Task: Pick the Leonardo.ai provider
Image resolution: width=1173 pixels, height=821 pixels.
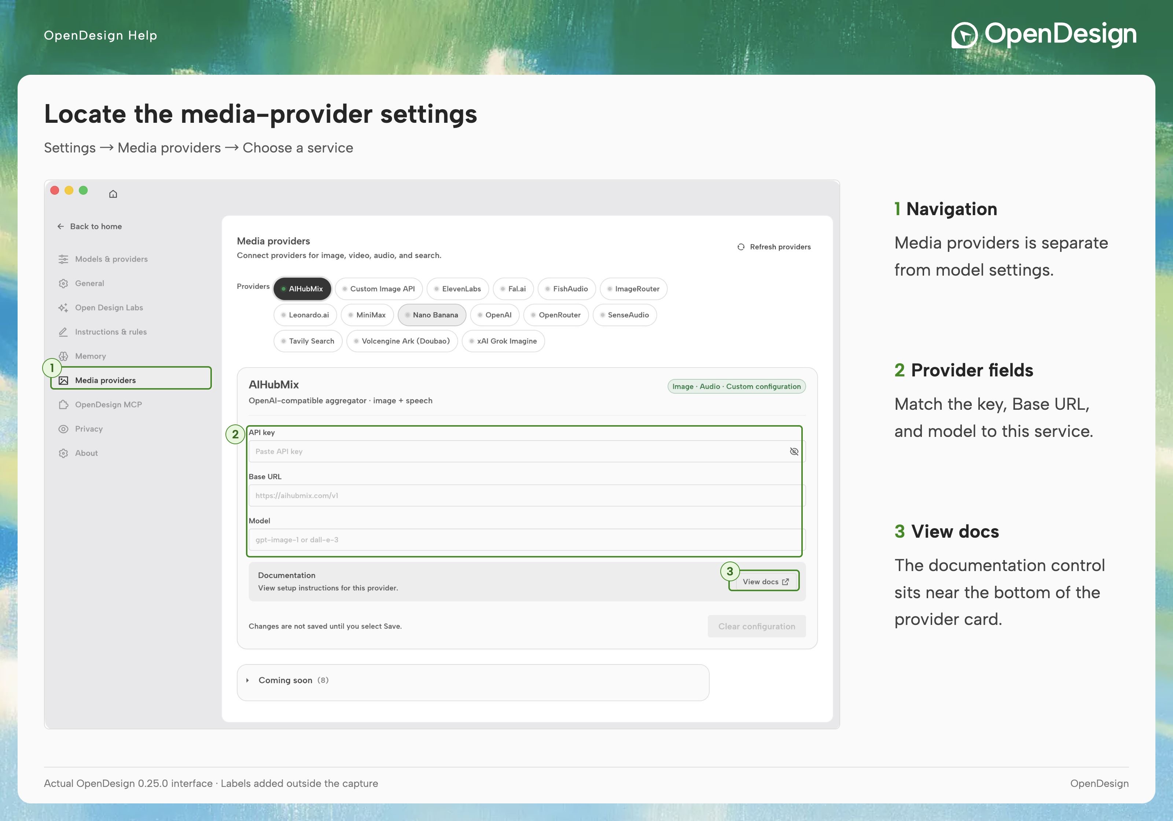Action: pyautogui.click(x=305, y=315)
